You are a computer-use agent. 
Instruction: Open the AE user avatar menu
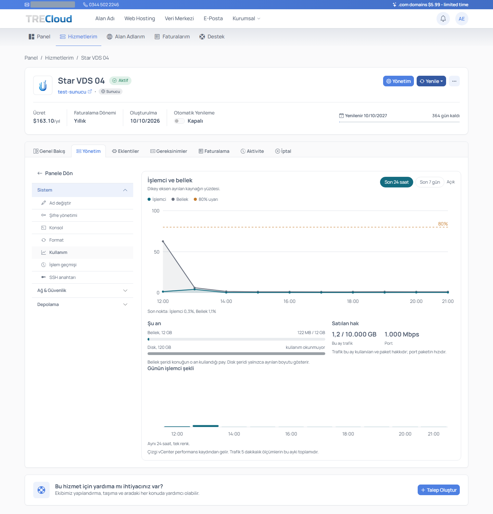pyautogui.click(x=462, y=19)
